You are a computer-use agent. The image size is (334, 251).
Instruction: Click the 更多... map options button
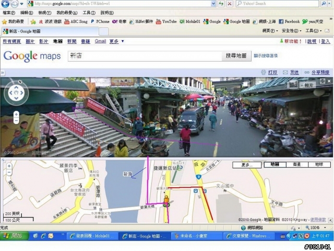pyautogui.click(x=247, y=165)
